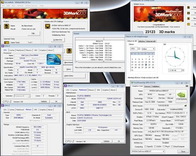The height and width of the screenshot is (156, 196).
Task: Click the Display and CPU Settings monitor icon
Action: pyautogui.click(x=48, y=26)
